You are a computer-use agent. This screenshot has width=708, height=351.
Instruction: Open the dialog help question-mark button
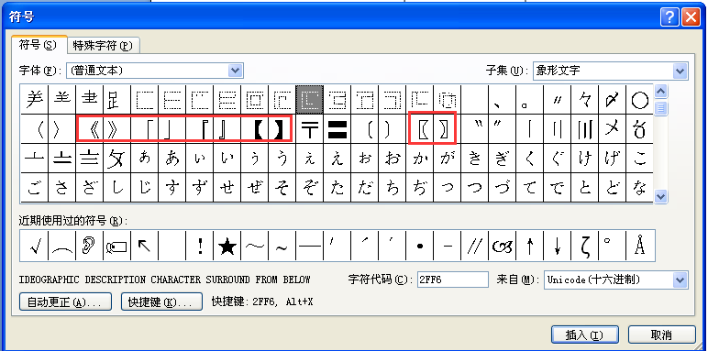[669, 17]
